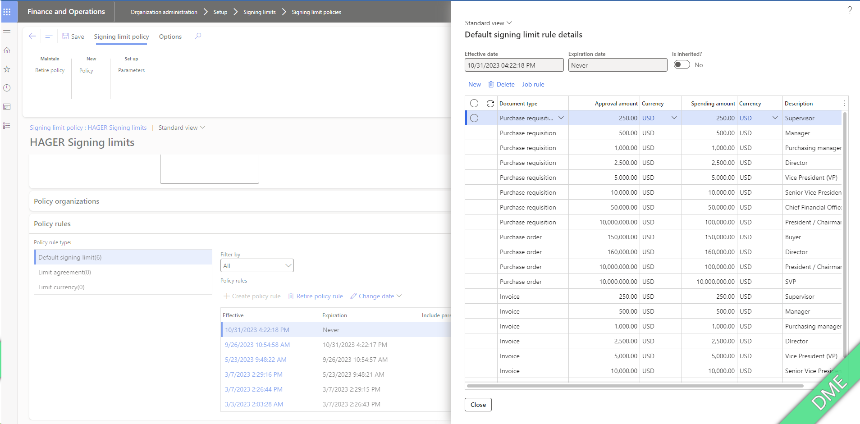Click Retire policy in Maintain group

point(50,70)
